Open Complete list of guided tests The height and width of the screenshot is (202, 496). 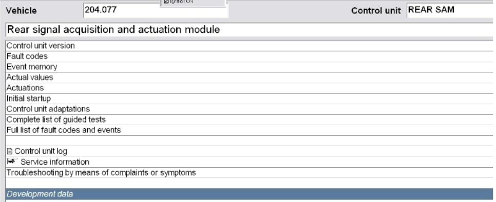[x=249, y=119]
